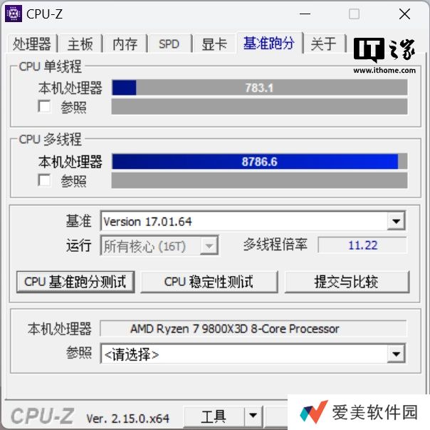430x430 pixels.
Task: Open the arrow next to 工具 button
Action: [x=253, y=416]
